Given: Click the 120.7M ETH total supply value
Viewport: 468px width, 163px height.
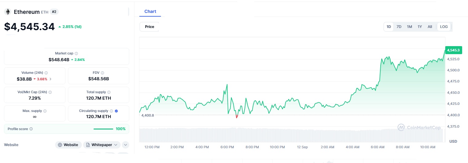Looking at the screenshot, I should point(98,98).
